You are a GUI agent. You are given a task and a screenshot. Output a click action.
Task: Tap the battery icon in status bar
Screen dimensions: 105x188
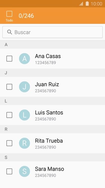[x=87, y=4]
